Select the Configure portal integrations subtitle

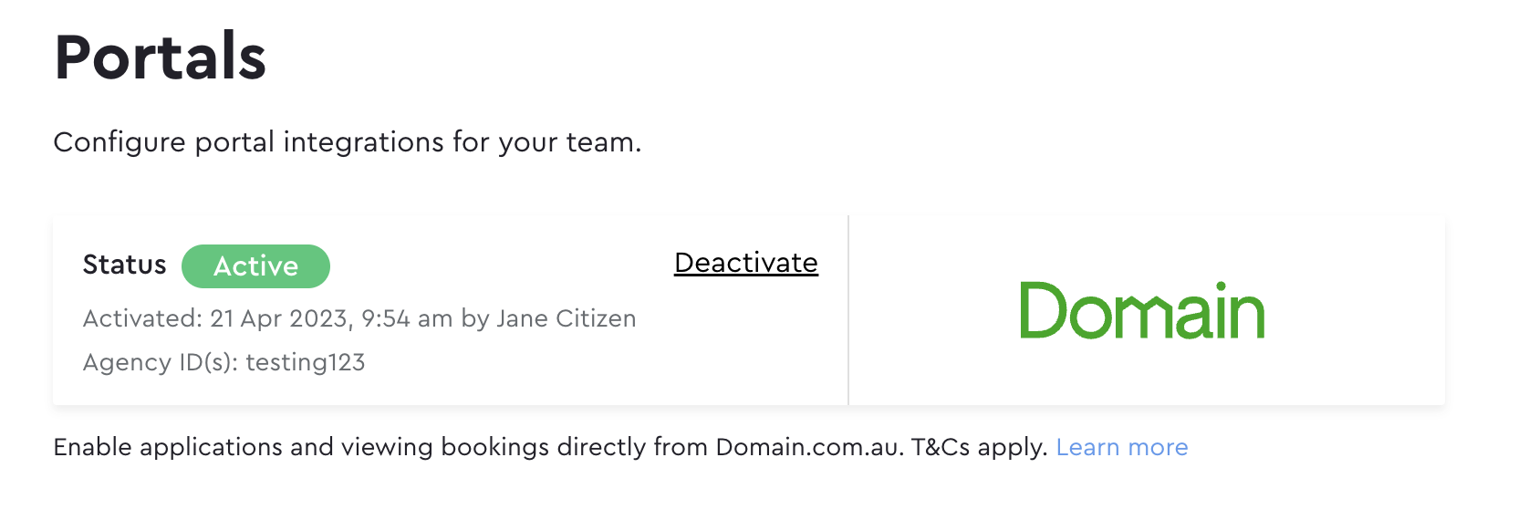348,142
